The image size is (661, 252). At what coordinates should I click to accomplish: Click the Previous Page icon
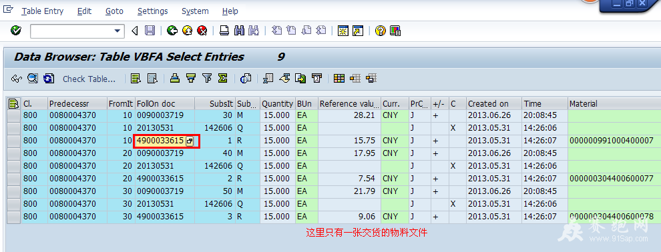click(x=291, y=31)
